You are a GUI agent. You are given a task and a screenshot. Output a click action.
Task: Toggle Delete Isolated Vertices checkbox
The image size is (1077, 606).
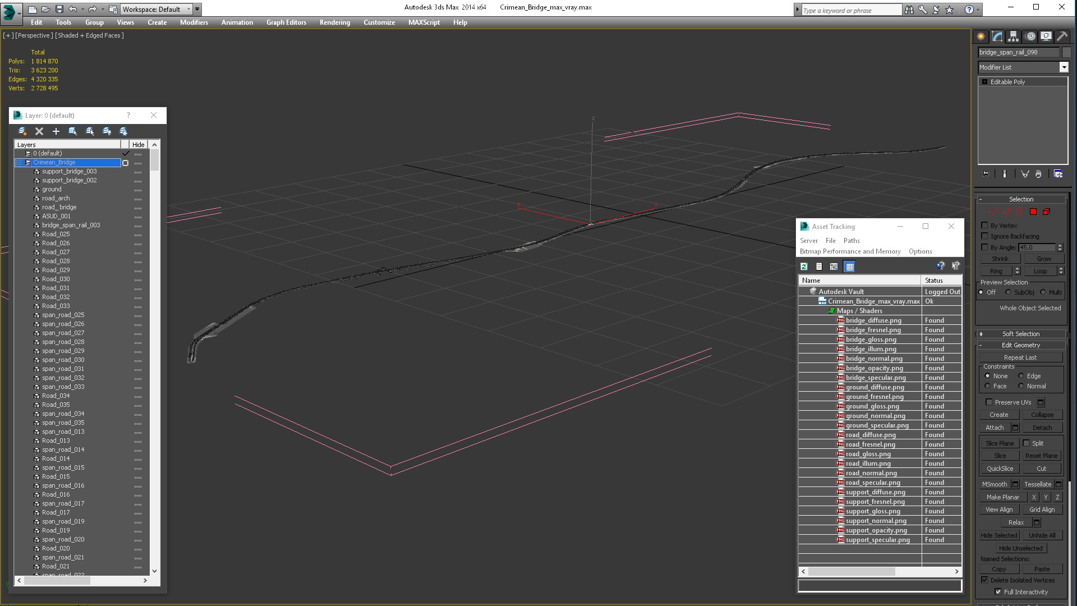point(984,580)
